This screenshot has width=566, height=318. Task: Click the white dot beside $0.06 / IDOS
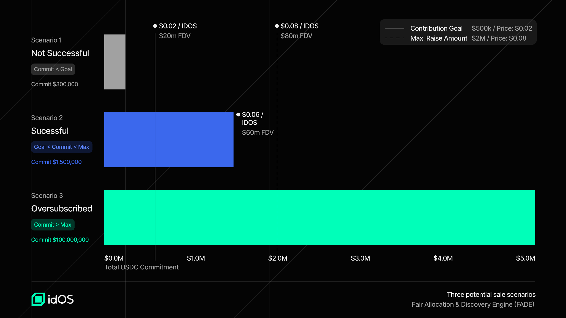point(238,115)
